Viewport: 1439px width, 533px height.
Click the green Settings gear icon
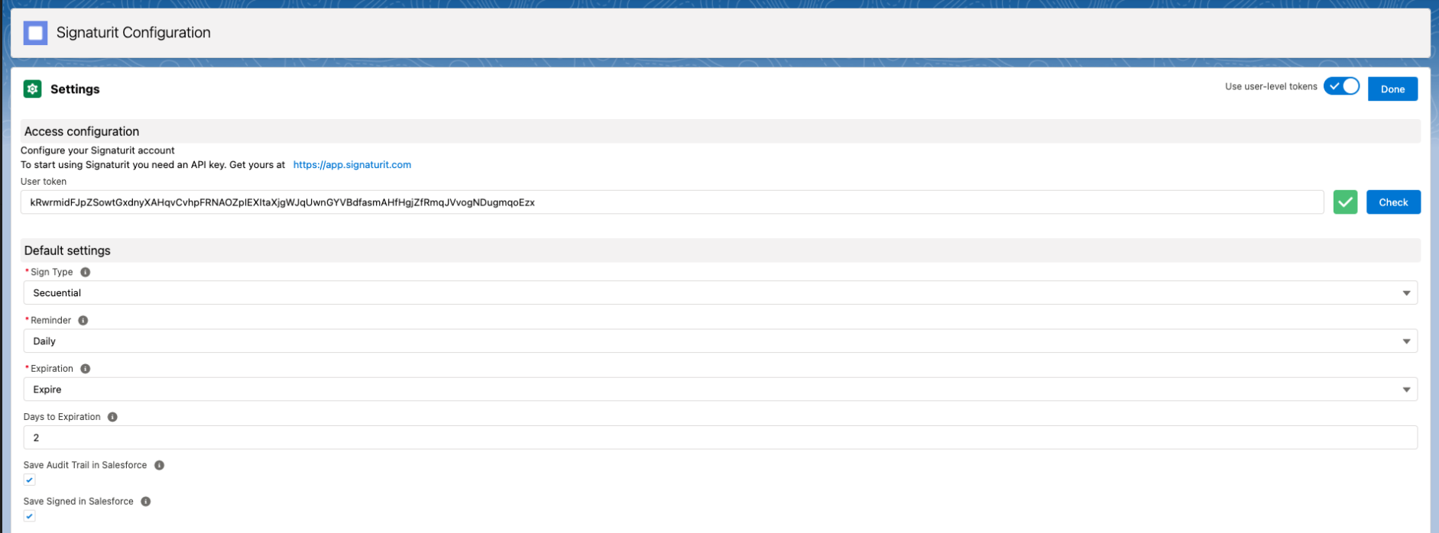tap(32, 89)
